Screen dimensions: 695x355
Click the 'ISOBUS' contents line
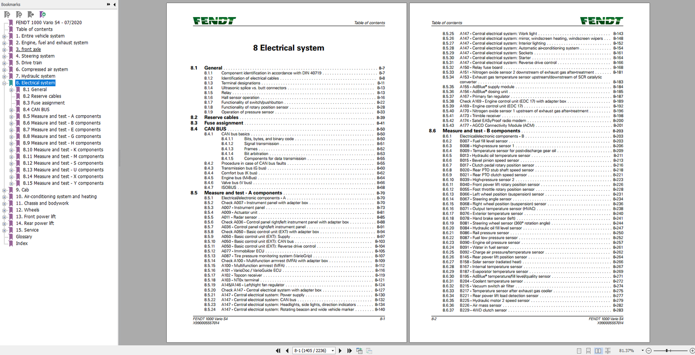pos(295,187)
